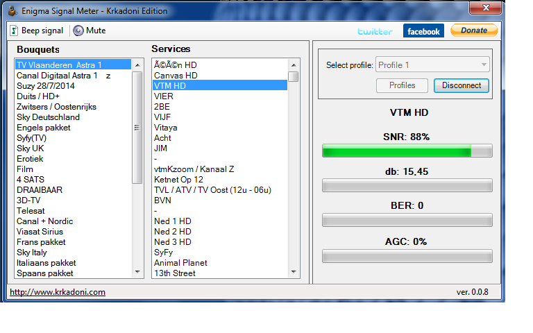Select bouquet Frans pakket
533x333 pixels.
point(73,242)
